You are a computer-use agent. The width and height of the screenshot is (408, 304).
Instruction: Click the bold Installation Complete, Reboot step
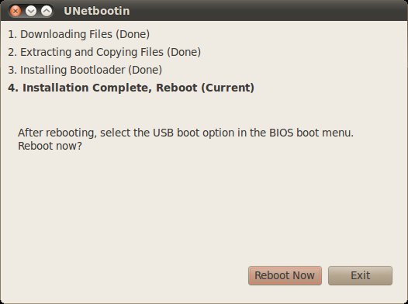pos(131,88)
